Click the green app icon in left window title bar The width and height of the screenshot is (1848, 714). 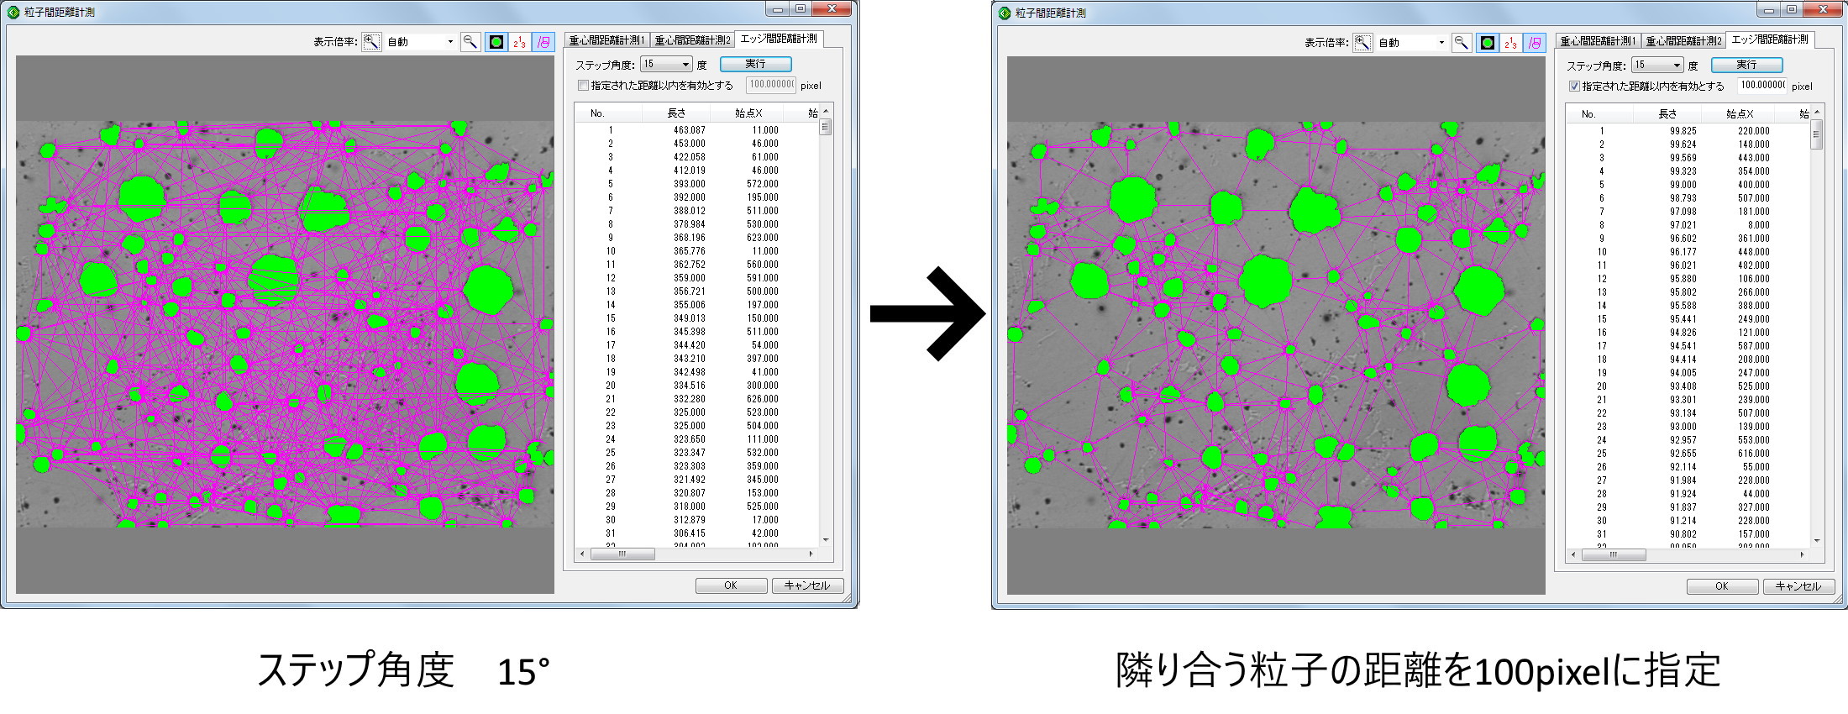(x=13, y=13)
